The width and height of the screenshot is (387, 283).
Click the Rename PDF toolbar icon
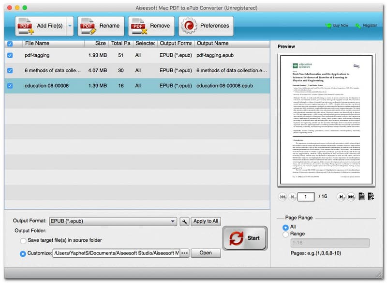(89, 26)
